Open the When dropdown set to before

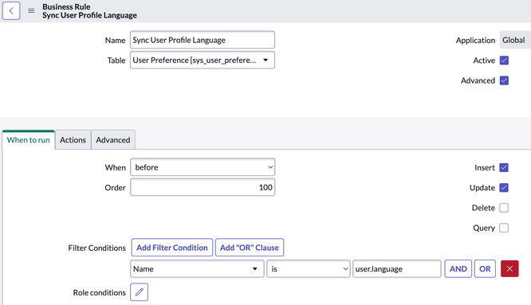(203, 167)
